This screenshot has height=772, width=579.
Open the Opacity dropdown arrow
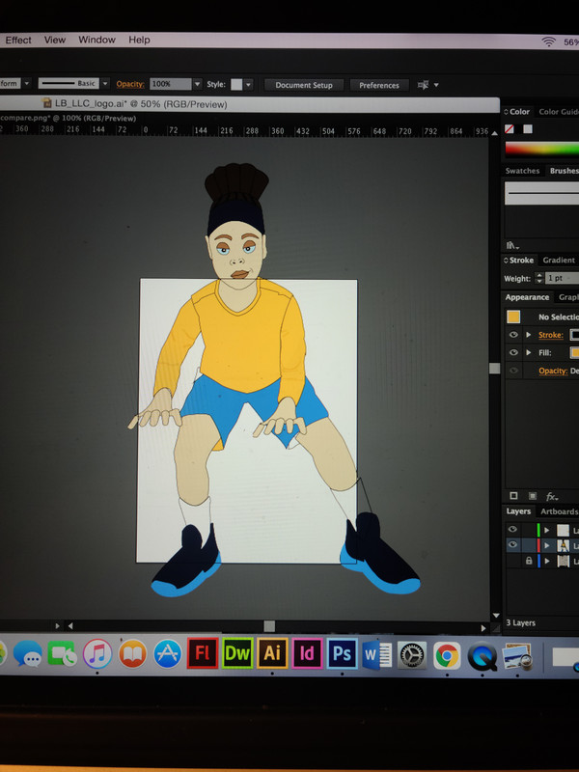tap(197, 84)
